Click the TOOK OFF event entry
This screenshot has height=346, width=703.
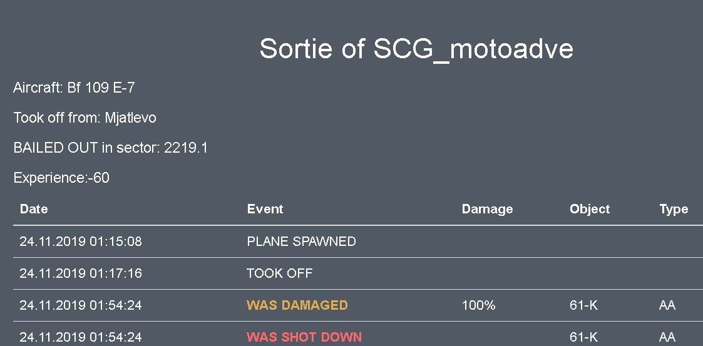279,273
